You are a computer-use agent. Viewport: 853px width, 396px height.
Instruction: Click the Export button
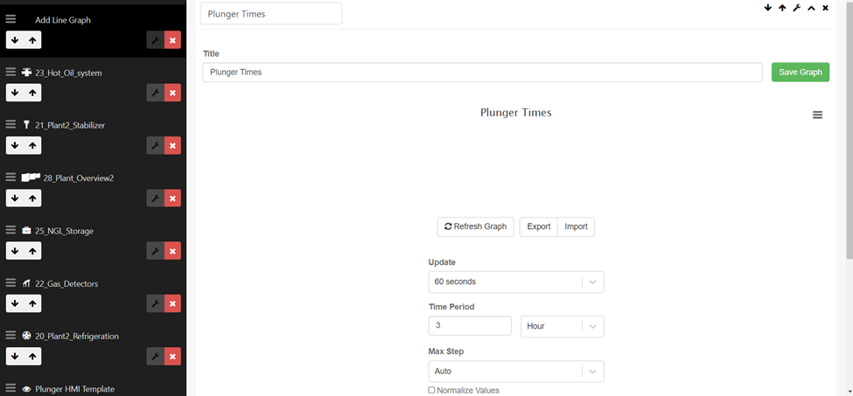coord(539,226)
